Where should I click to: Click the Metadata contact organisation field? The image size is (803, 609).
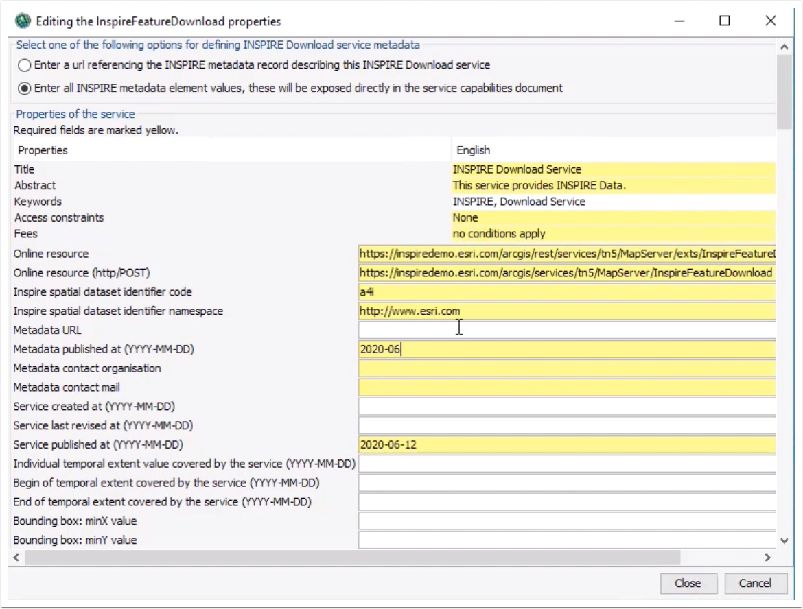(x=567, y=368)
